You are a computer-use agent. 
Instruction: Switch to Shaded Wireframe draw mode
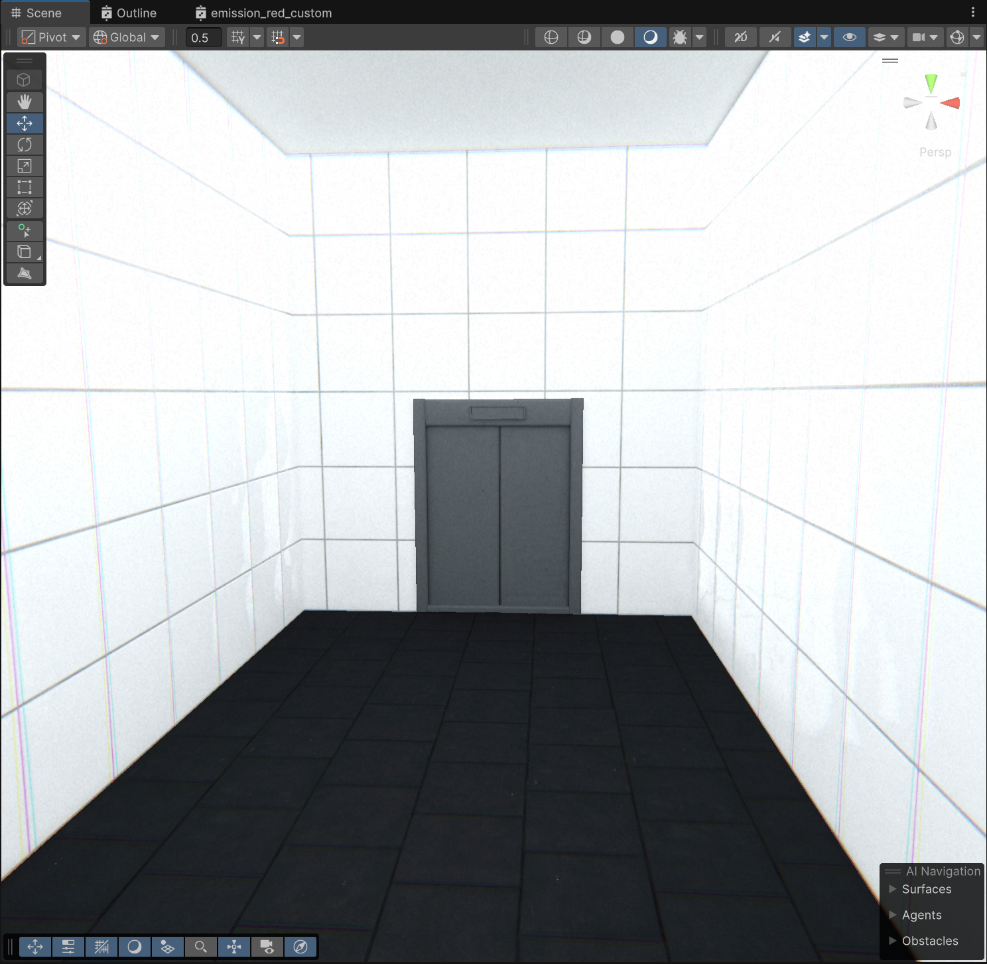pyautogui.click(x=584, y=37)
